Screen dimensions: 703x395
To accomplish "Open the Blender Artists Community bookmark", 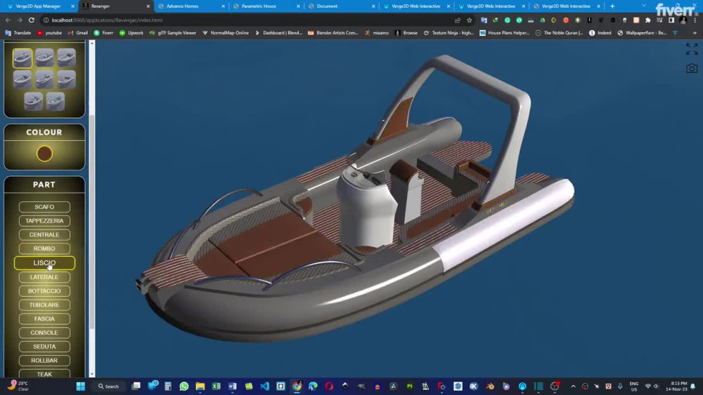I will pyautogui.click(x=333, y=33).
